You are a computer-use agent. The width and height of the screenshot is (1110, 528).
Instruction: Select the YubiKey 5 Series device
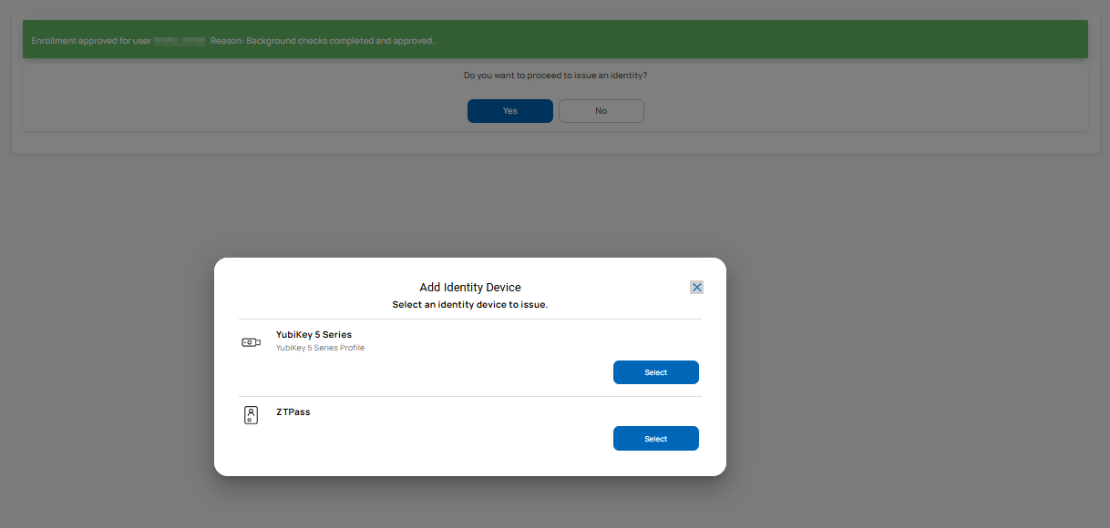coord(656,372)
